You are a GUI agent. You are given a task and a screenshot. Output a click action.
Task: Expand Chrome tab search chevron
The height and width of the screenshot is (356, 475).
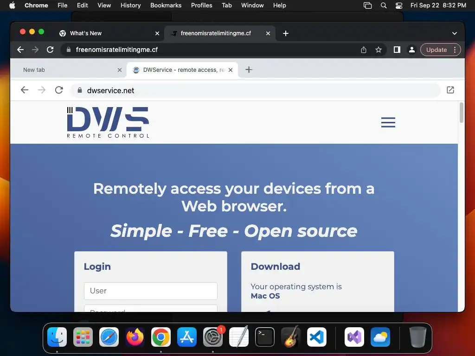pyautogui.click(x=455, y=33)
